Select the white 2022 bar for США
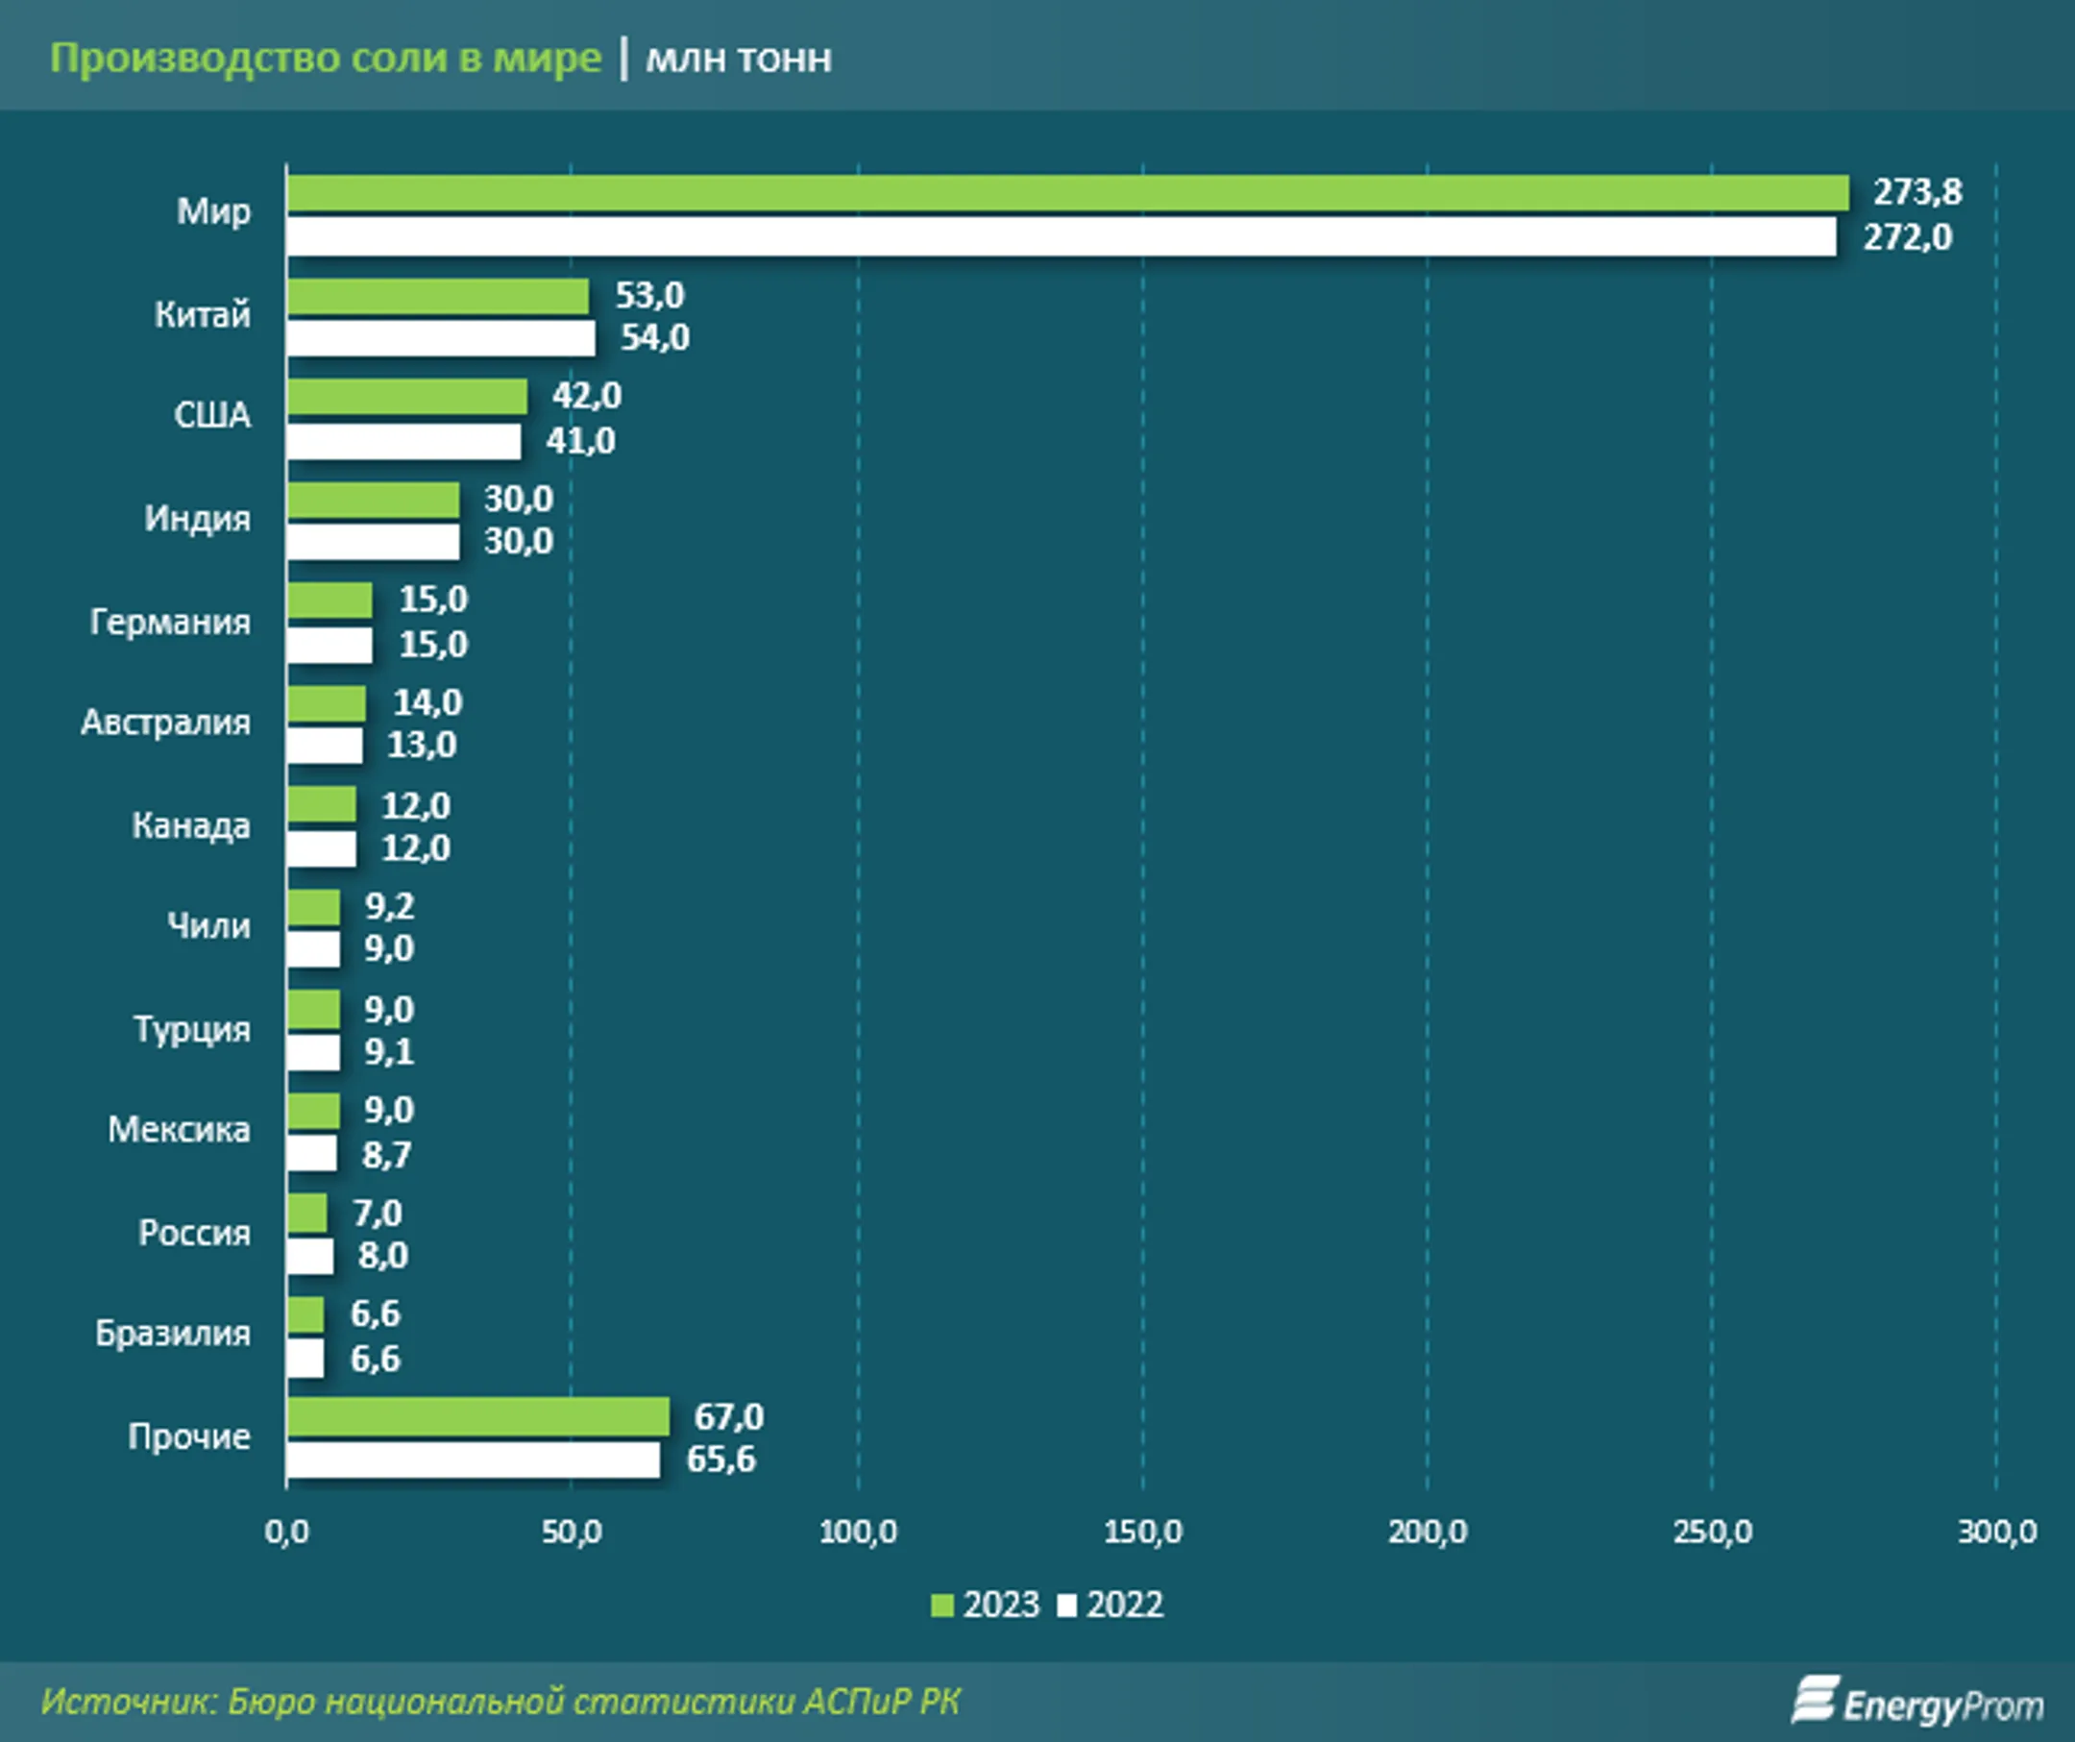The height and width of the screenshot is (1742, 2075). pos(404,442)
